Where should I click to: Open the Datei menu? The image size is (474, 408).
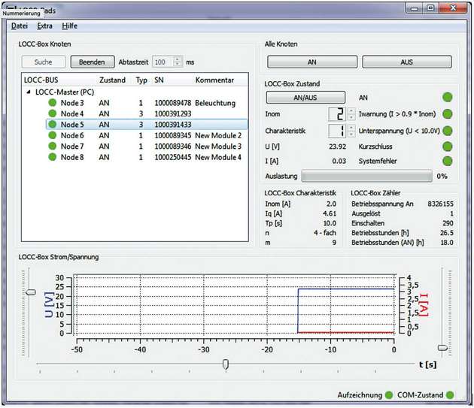tap(20, 26)
